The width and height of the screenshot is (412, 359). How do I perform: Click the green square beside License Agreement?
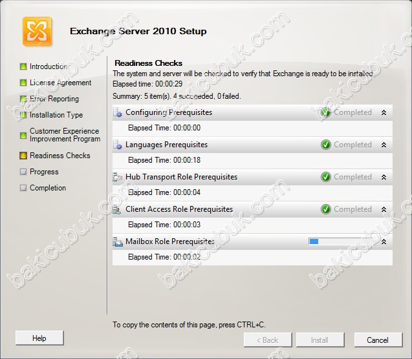23,83
